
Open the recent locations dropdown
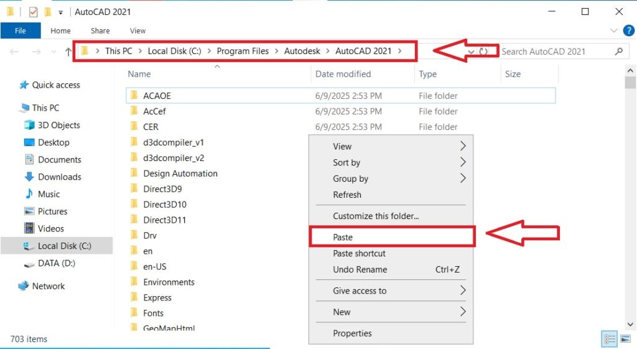(x=53, y=52)
